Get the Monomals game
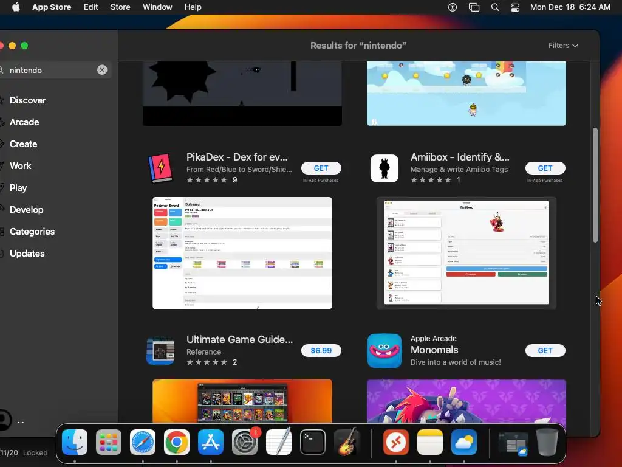622x467 pixels. (x=545, y=351)
